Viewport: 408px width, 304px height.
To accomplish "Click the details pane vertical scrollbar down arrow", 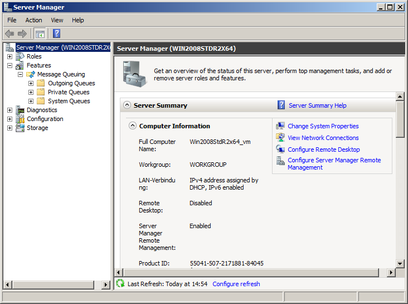I will click(x=400, y=263).
